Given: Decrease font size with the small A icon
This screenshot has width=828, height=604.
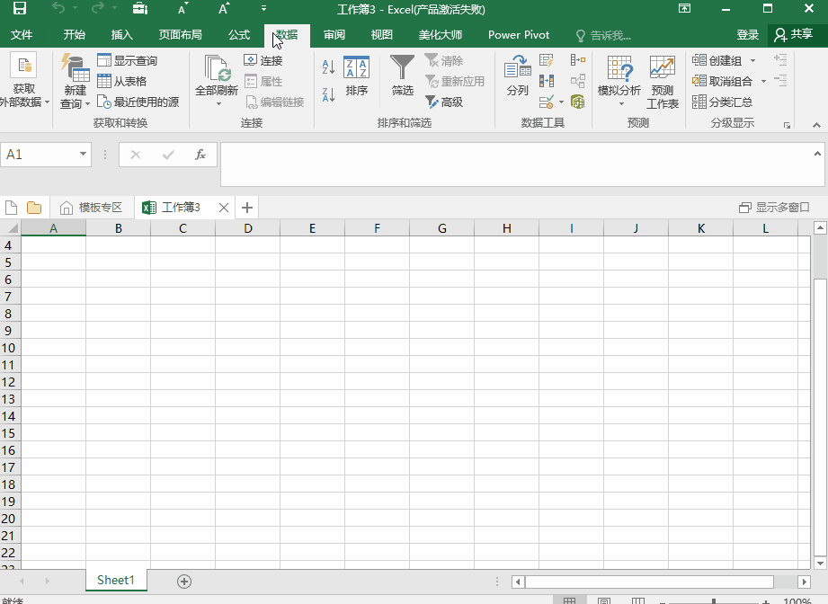Looking at the screenshot, I should coord(183,9).
